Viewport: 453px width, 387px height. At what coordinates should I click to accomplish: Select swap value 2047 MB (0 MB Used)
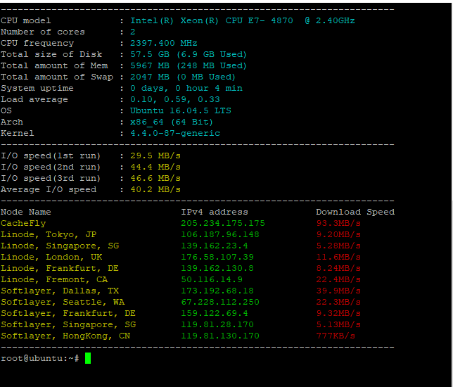(183, 77)
